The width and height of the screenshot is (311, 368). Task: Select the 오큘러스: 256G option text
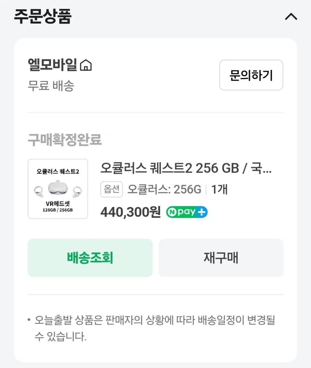tap(164, 189)
